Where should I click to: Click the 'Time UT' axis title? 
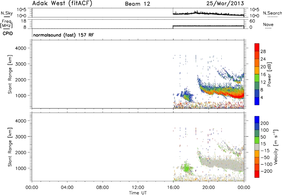coord(138,193)
